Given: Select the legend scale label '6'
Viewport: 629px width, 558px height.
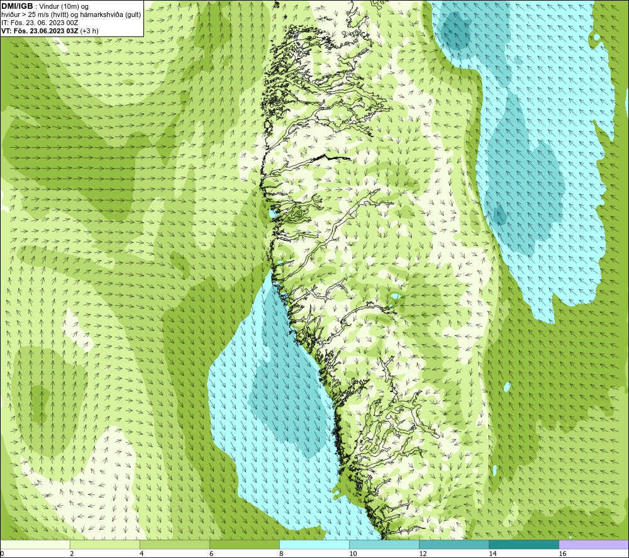Looking at the screenshot, I should point(211,554).
